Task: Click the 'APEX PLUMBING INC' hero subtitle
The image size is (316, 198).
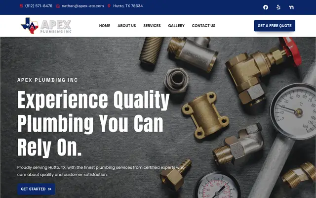Action: click(x=47, y=80)
